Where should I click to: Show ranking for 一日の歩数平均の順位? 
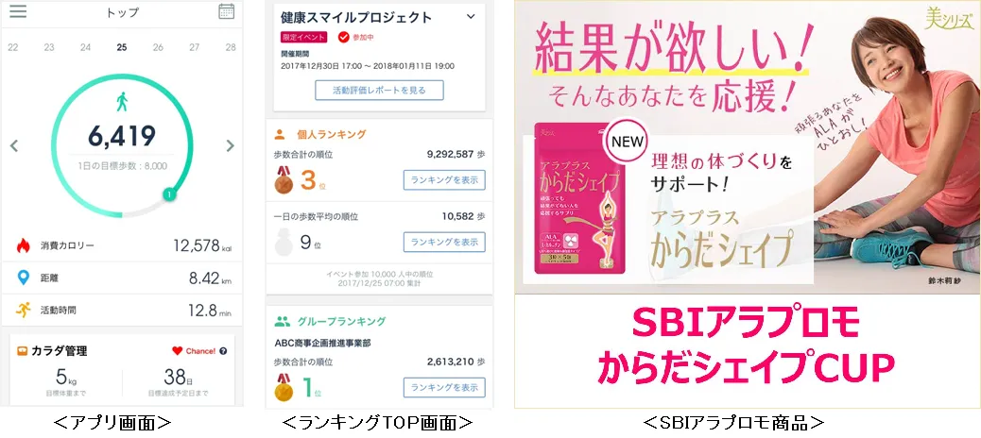444,242
